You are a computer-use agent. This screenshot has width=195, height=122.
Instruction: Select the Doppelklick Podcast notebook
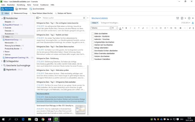pyautogui.click(x=12, y=25)
